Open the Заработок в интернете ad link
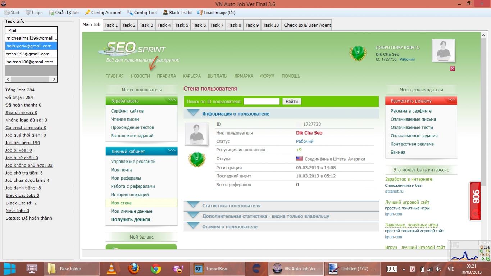Screen dimensions: 491x276 (x=409, y=179)
